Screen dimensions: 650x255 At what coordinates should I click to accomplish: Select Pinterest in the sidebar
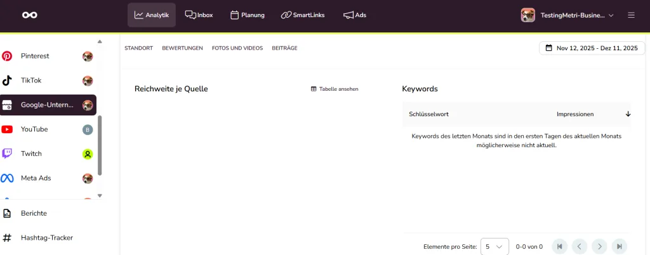point(36,56)
